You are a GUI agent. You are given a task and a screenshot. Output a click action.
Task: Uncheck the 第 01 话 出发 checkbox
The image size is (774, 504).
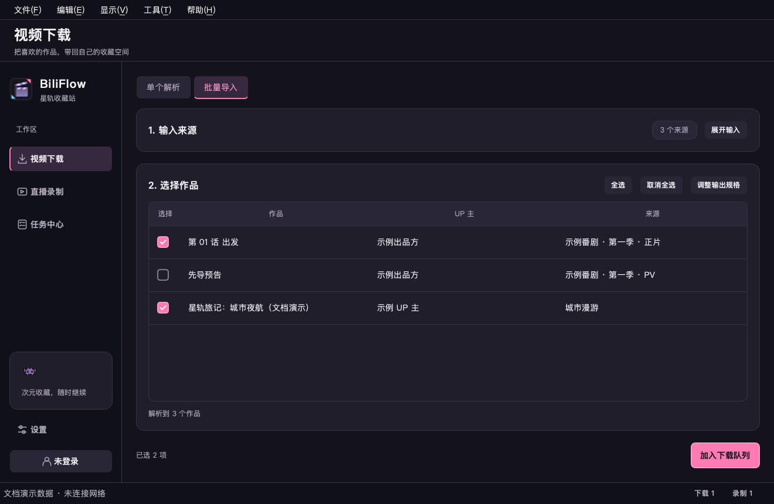click(x=163, y=242)
